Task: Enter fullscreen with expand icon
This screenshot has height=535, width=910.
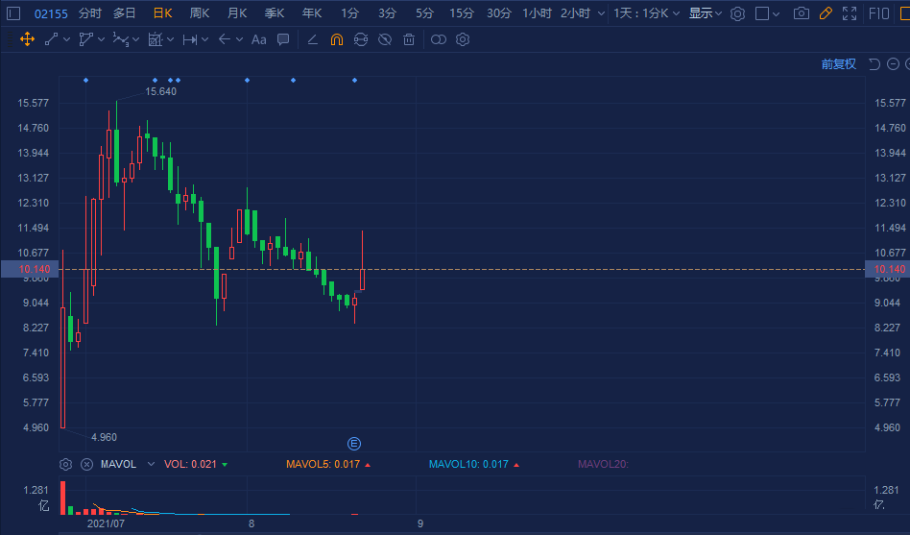Action: [850, 13]
